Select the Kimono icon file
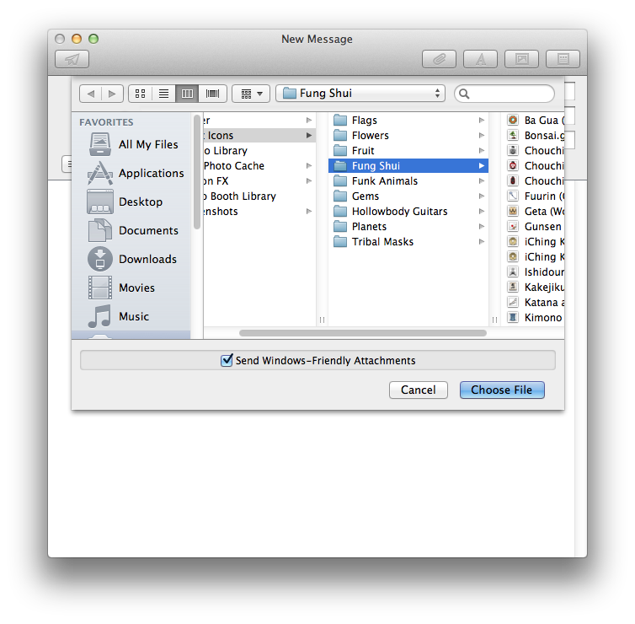The image size is (635, 624). (x=532, y=318)
